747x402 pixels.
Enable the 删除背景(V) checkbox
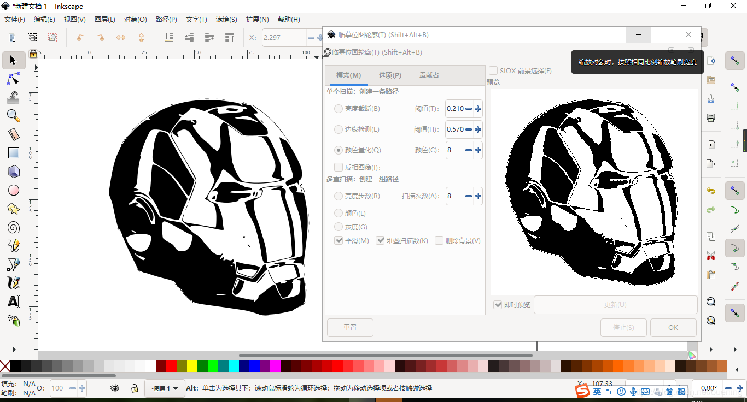[439, 240]
